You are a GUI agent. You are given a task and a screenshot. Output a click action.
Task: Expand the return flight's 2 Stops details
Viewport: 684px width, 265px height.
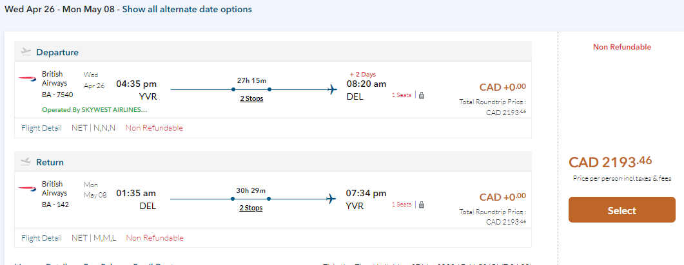tap(251, 208)
